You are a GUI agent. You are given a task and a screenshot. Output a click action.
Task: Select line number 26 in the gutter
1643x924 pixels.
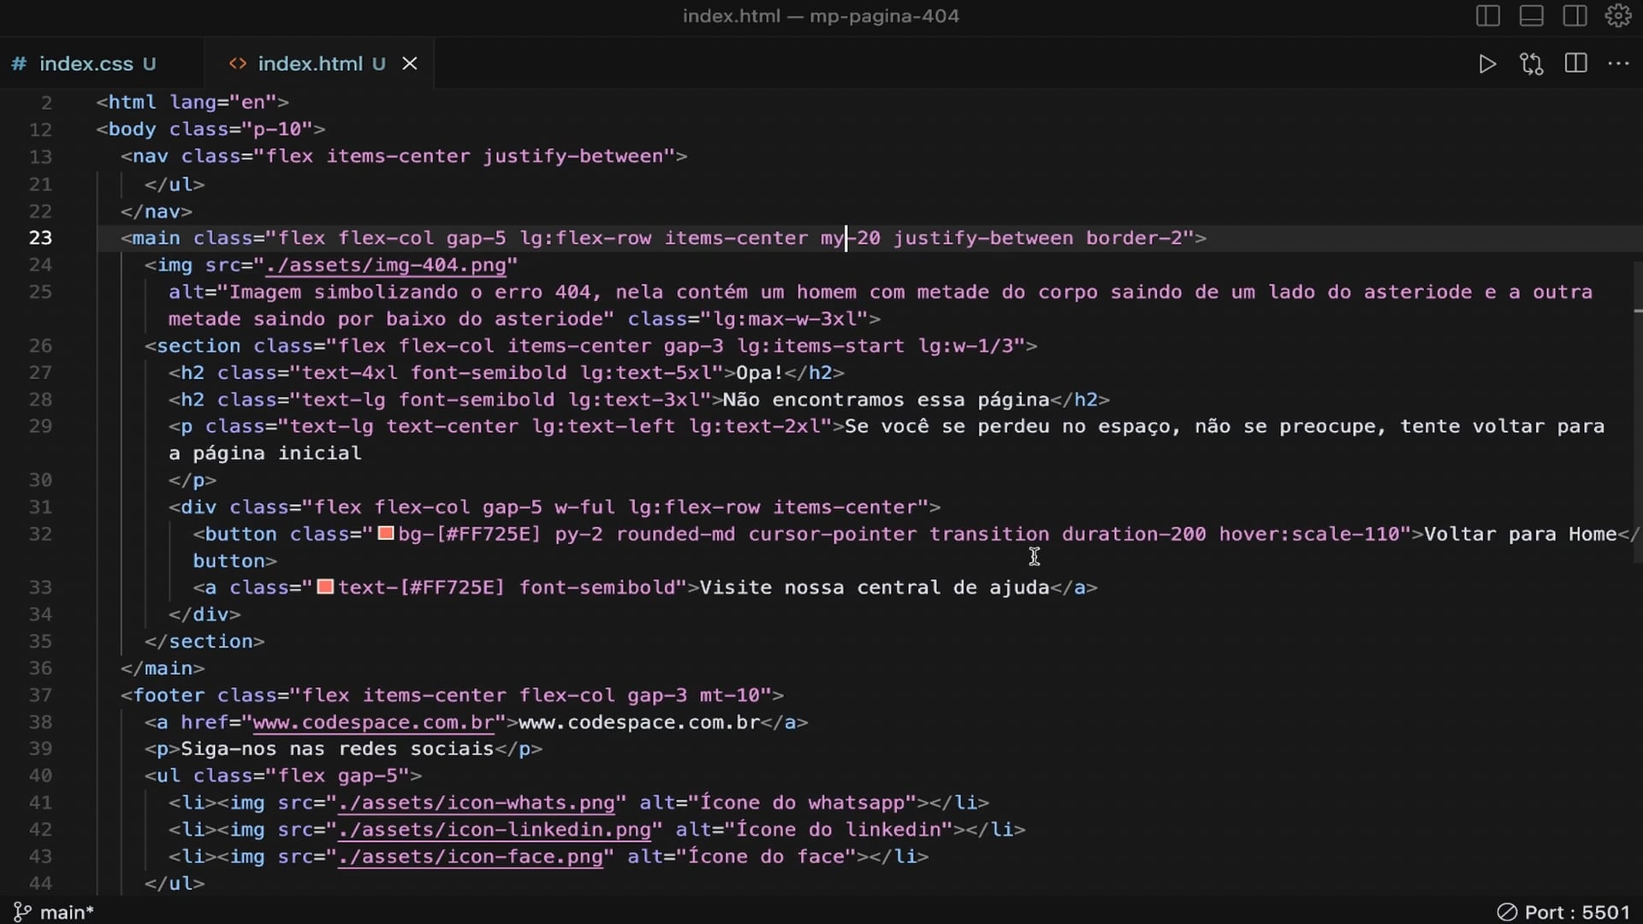click(40, 346)
